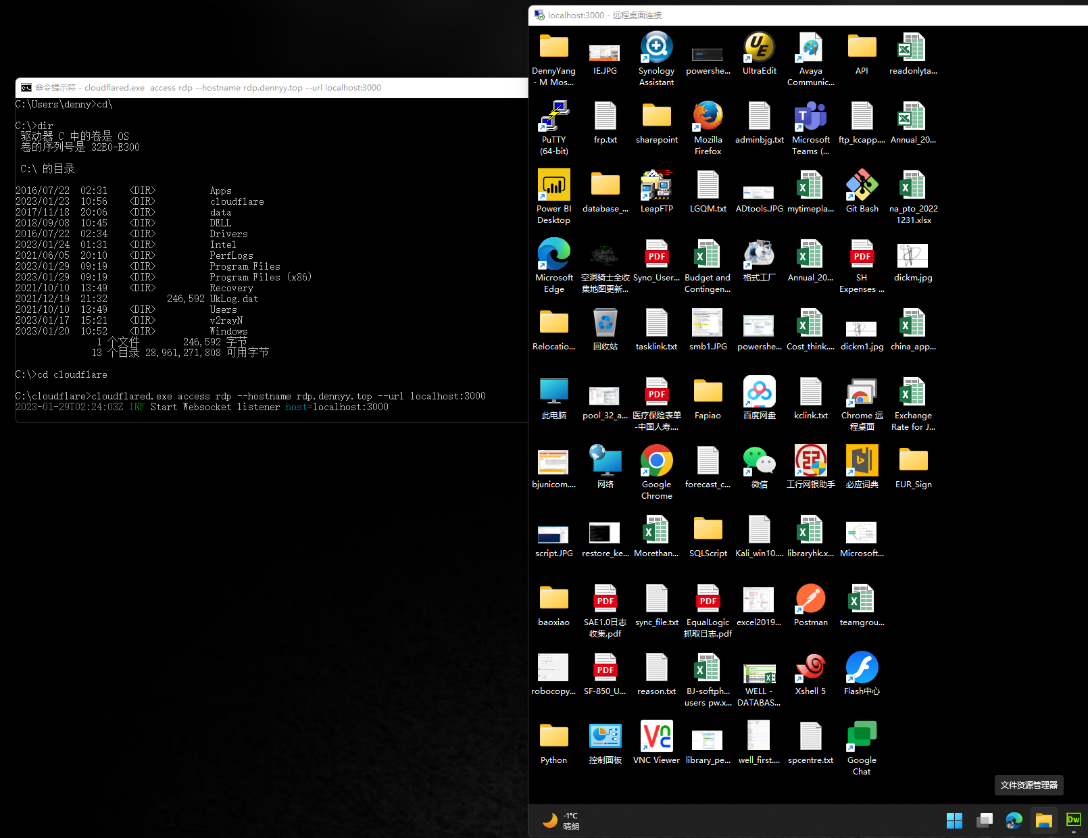
Task: Select the 回收站 recycle bin icon
Action: point(605,329)
